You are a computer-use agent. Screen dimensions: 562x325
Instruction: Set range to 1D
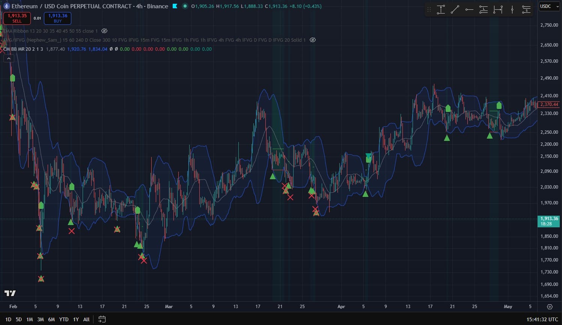click(8, 319)
